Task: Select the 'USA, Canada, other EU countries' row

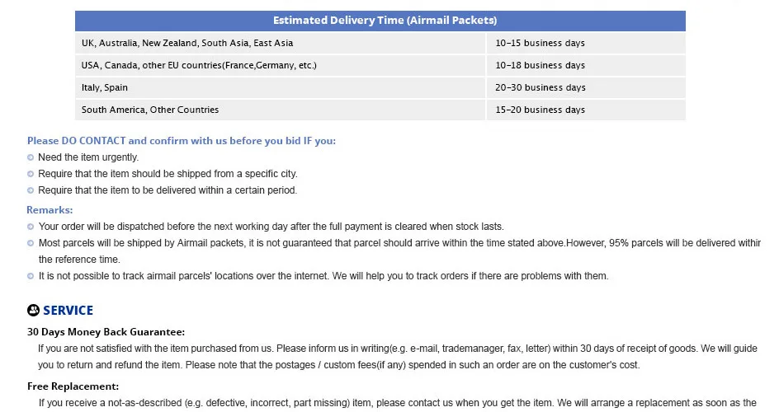Action: coord(380,65)
